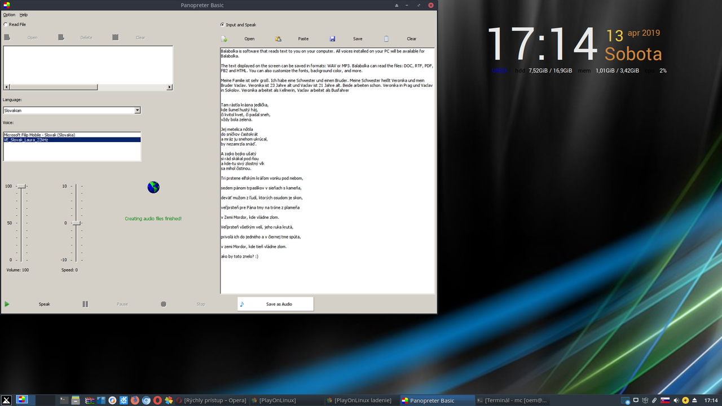Click the Pause bars icon

[x=85, y=304]
